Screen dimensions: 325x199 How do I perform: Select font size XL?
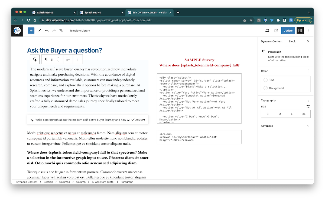pyautogui.click(x=304, y=114)
